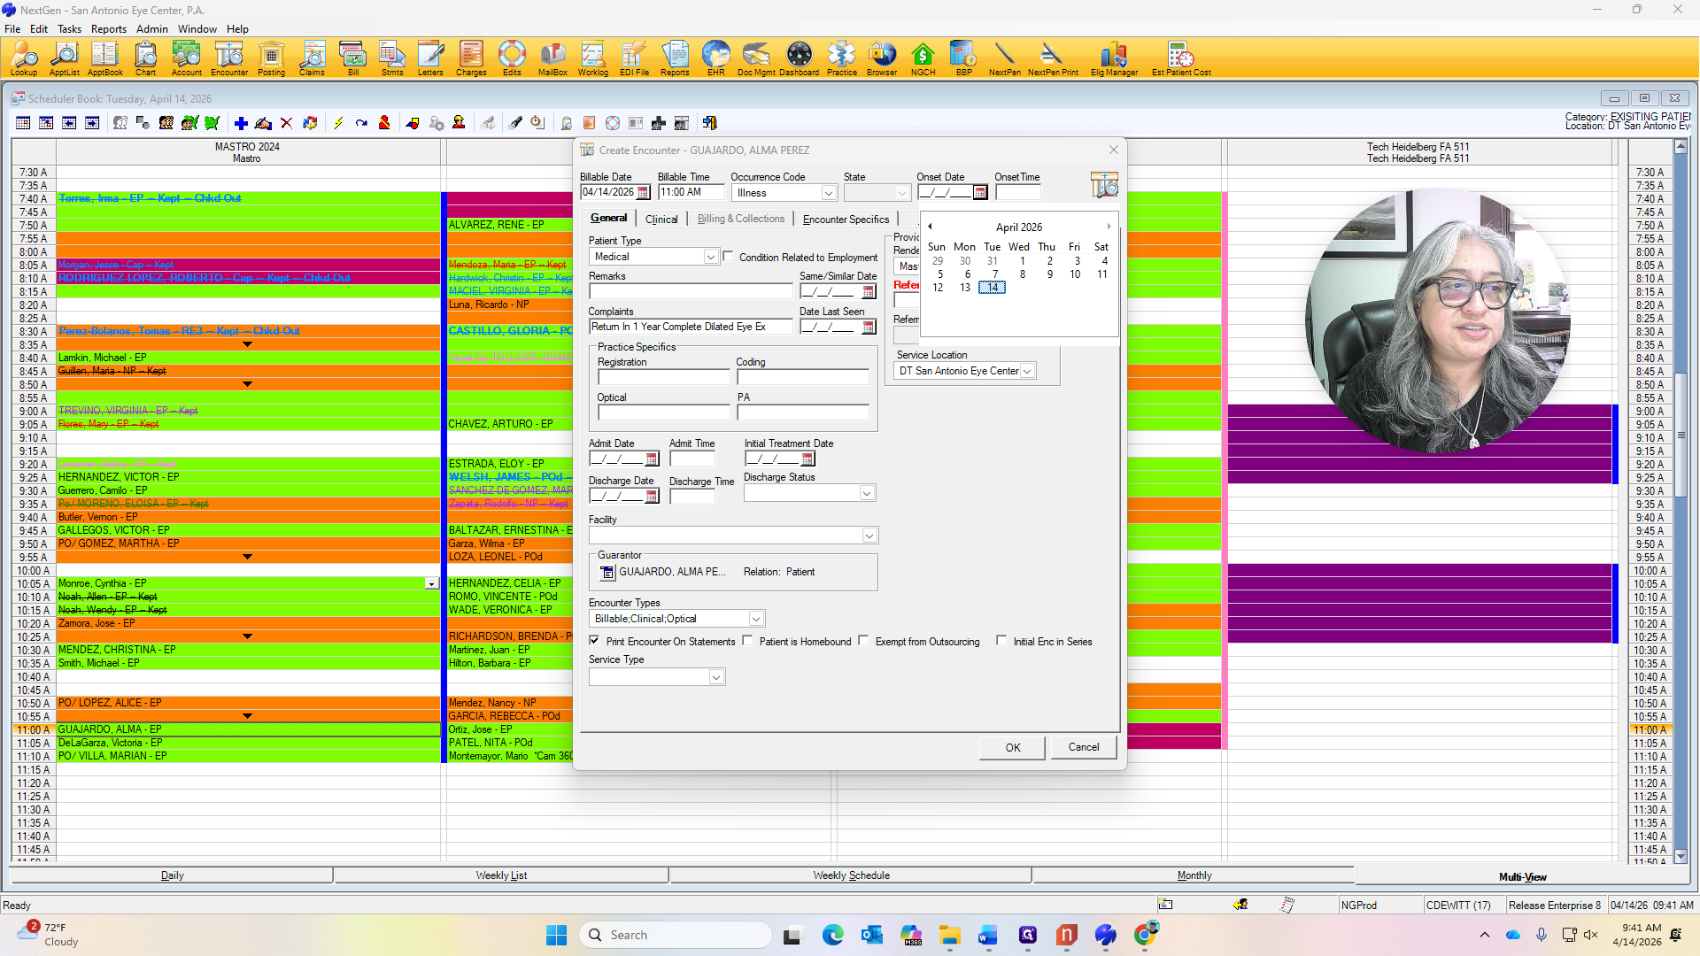This screenshot has height=956, width=1700.
Task: Open the Occurrence Code dropdown
Action: pos(828,193)
